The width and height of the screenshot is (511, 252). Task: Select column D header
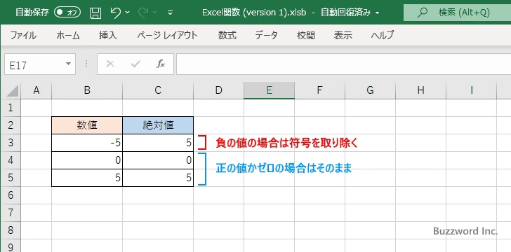[219, 90]
